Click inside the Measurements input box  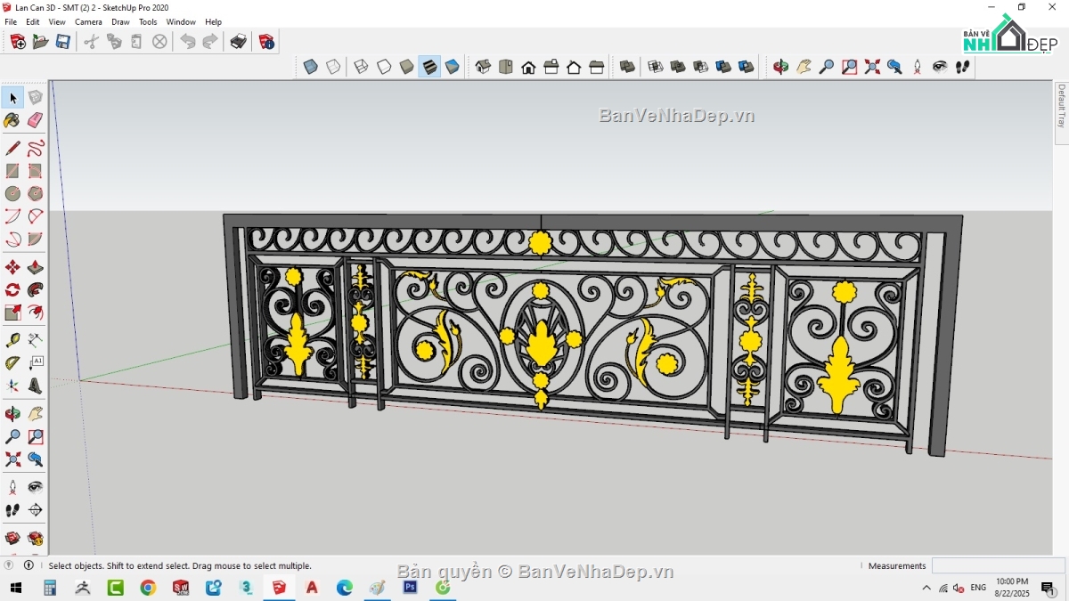(998, 564)
